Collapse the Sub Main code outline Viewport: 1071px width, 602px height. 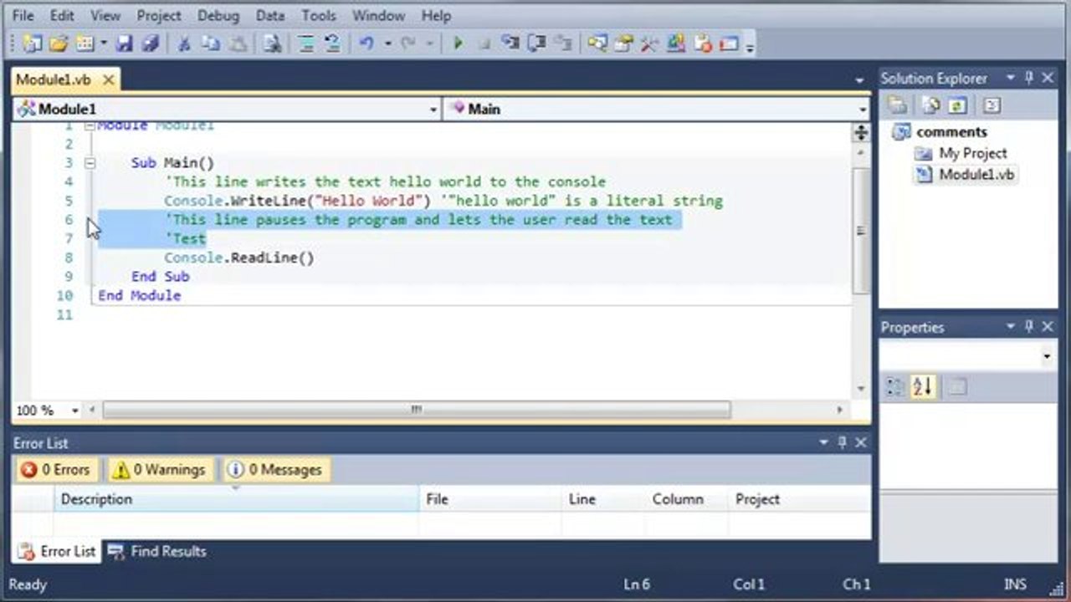point(90,163)
